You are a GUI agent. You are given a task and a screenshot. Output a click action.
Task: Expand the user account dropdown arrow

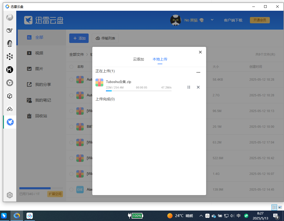click(x=212, y=20)
